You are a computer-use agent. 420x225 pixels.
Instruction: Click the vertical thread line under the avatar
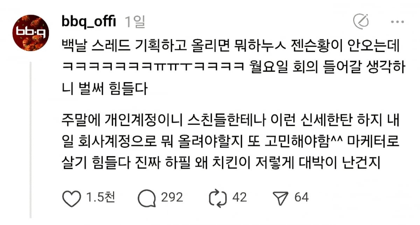[31, 140]
